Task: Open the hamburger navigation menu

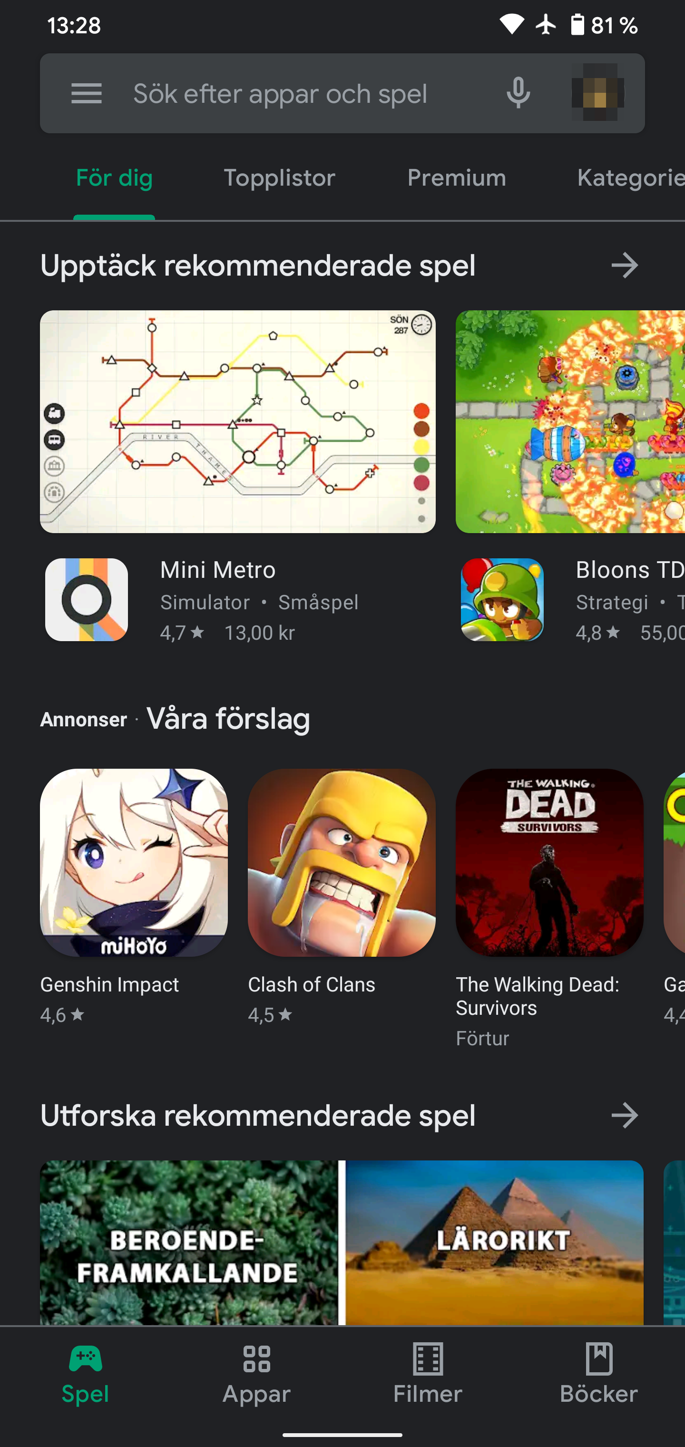Action: coord(87,93)
